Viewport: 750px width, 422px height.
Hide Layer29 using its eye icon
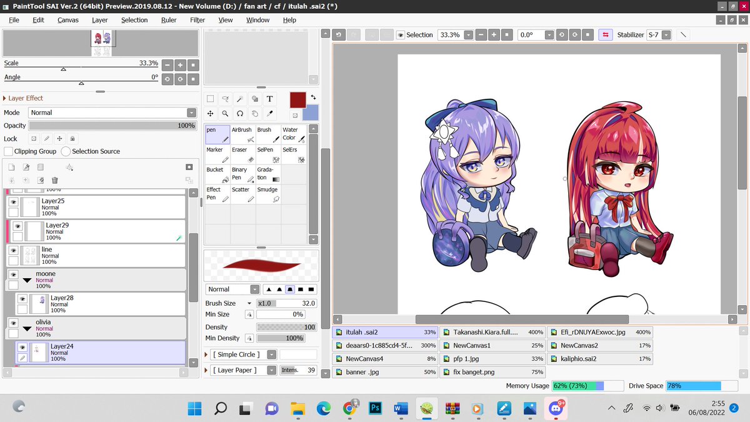coord(18,226)
